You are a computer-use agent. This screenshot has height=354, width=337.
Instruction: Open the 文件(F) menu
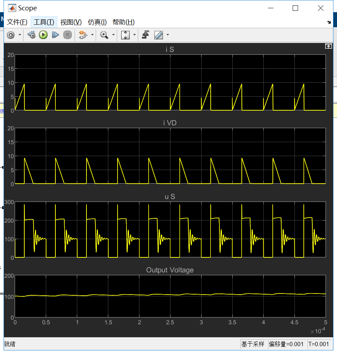coord(17,22)
